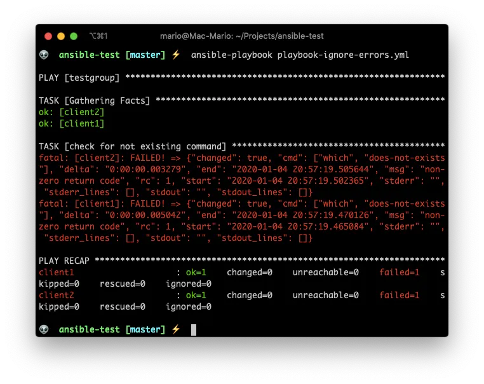Click 'unreachable=0' in client1 recap row
484x384 pixels.
tap(326, 272)
